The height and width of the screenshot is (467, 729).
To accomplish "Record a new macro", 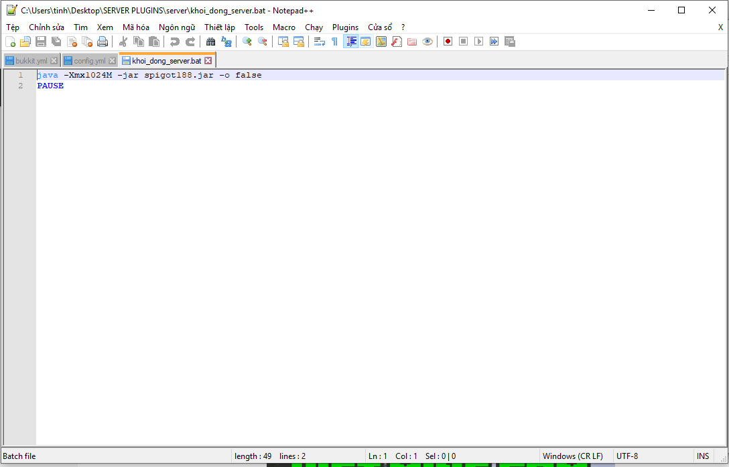I will coord(448,41).
